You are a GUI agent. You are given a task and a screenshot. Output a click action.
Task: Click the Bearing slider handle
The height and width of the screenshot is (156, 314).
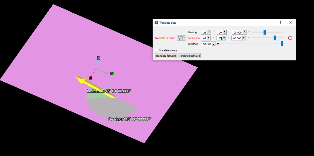[265, 32]
